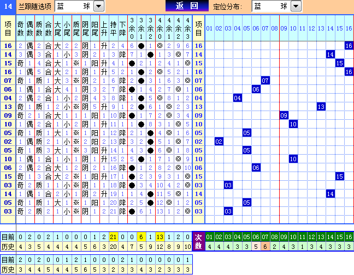Click the 返回 button

click(x=187, y=6)
